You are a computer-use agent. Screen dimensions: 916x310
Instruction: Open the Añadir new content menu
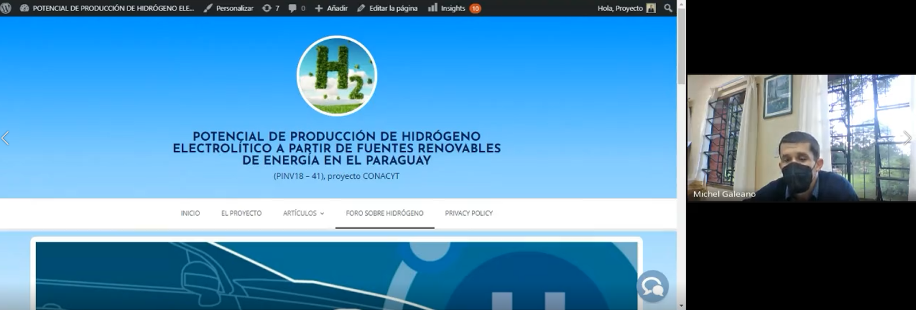[332, 8]
